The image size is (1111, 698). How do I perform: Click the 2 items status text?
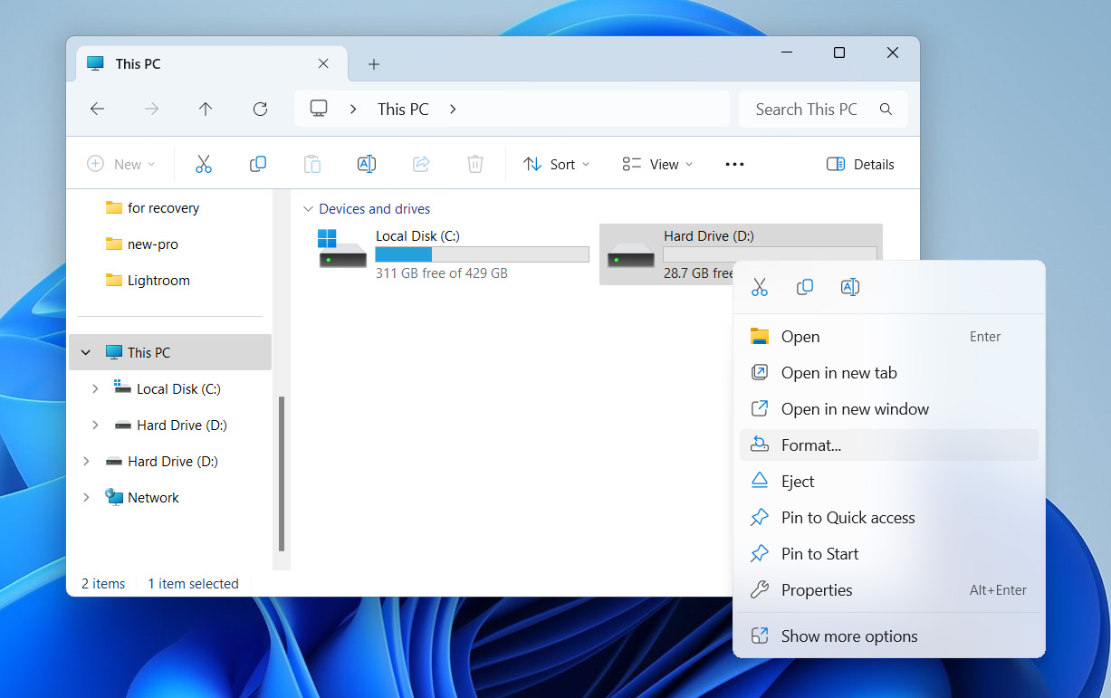pos(103,584)
